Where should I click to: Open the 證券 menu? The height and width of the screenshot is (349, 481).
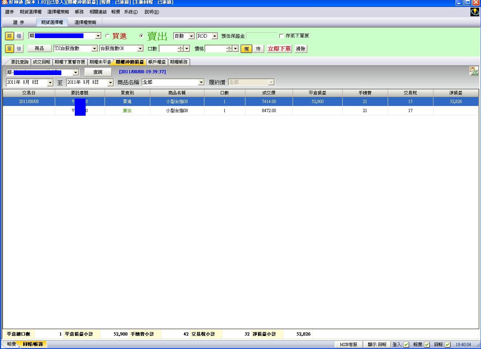tap(10, 12)
